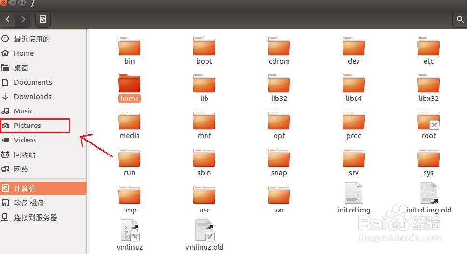Select the lib folder icon
The image size is (467, 254).
[204, 84]
